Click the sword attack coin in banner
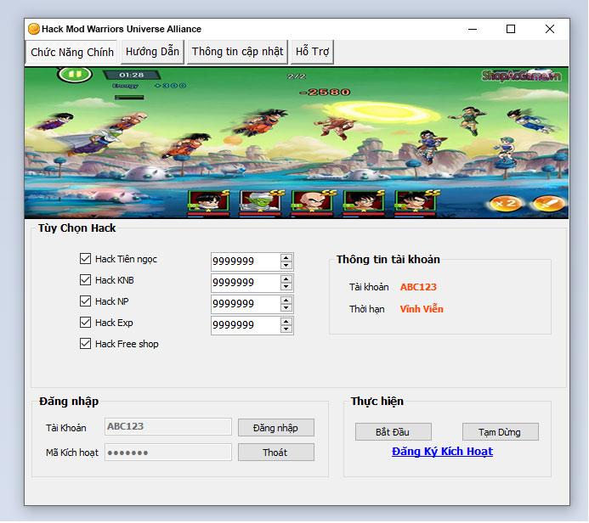This screenshot has height=523, width=589. [x=549, y=204]
